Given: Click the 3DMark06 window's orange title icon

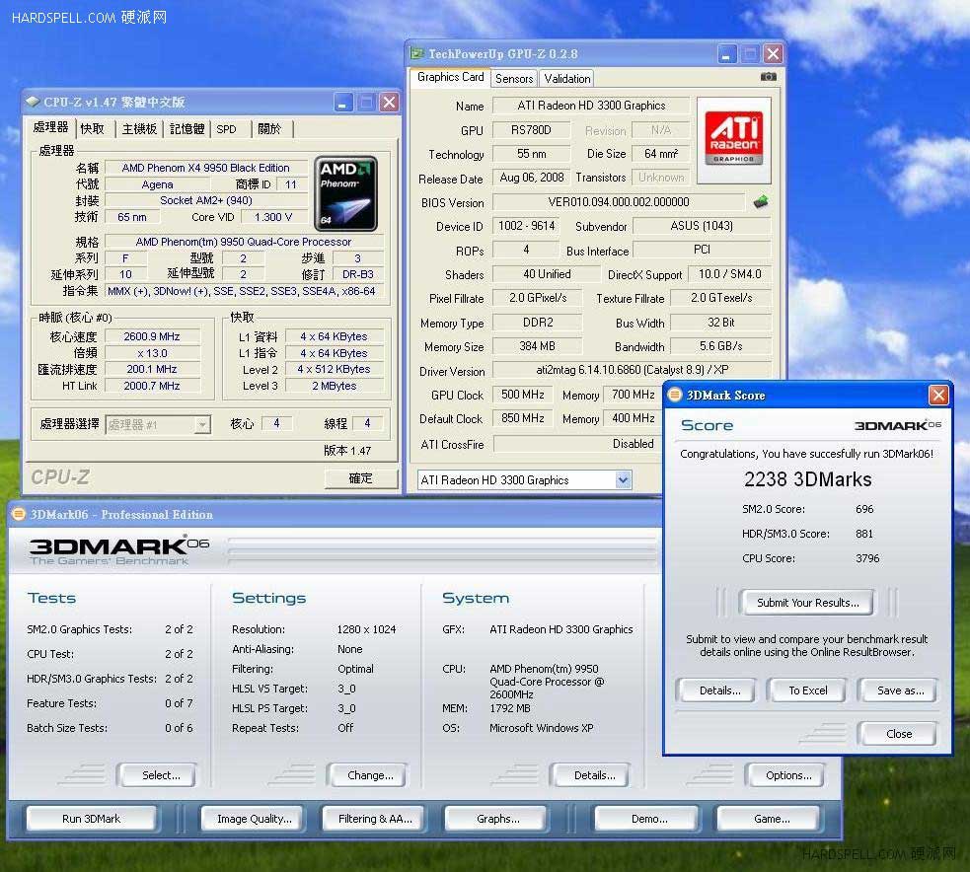Looking at the screenshot, I should [18, 514].
